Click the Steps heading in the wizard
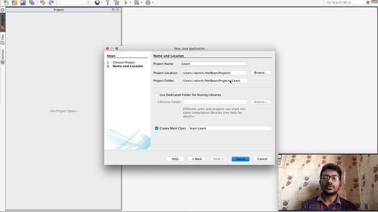378x212 pixels. pos(111,56)
